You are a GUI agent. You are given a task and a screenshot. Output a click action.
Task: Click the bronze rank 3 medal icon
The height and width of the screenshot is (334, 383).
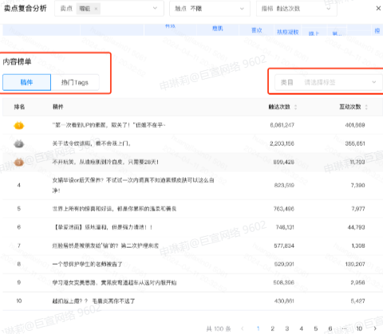pyautogui.click(x=19, y=162)
